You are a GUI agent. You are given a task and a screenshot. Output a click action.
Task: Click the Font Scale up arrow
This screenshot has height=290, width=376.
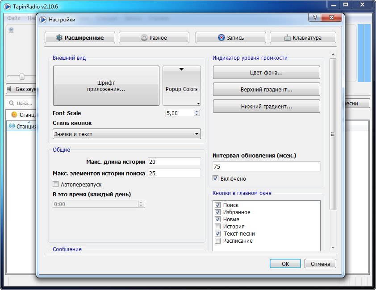pos(197,111)
